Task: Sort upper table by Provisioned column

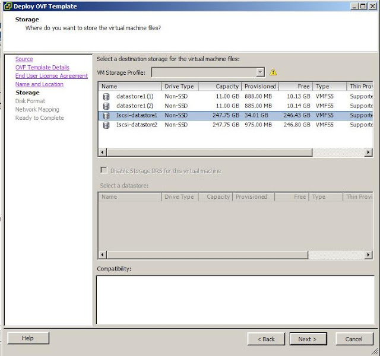Action: click(260, 87)
